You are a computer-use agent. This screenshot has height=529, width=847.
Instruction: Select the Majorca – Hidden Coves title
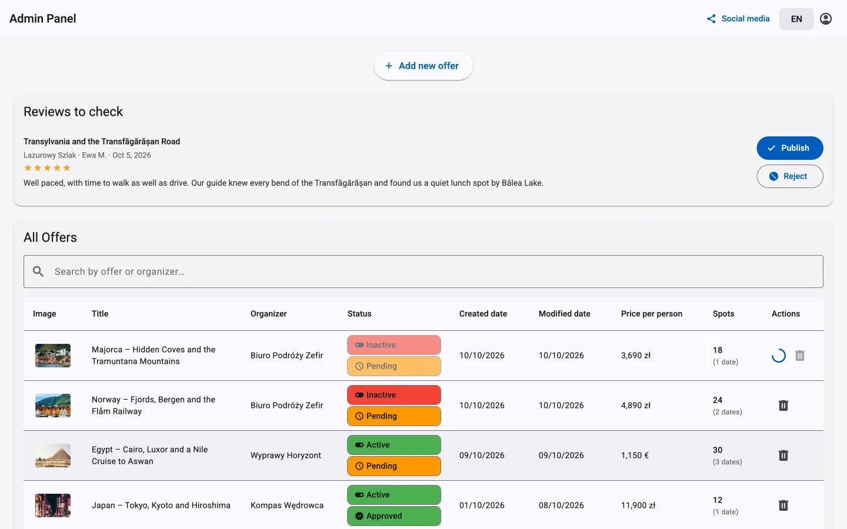pos(154,356)
